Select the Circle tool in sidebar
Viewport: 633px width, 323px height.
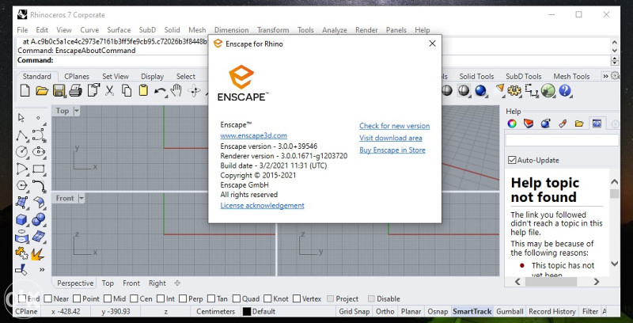(x=22, y=152)
